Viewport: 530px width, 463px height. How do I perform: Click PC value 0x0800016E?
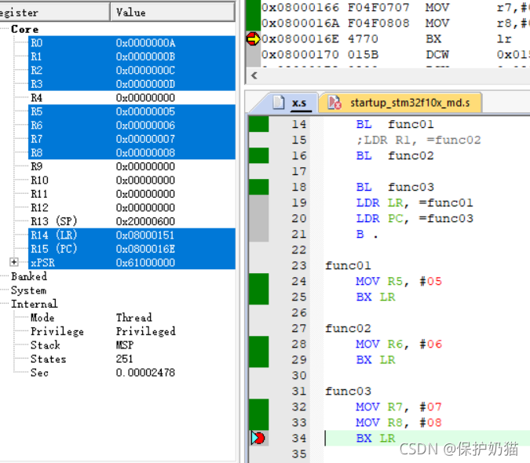click(146, 249)
